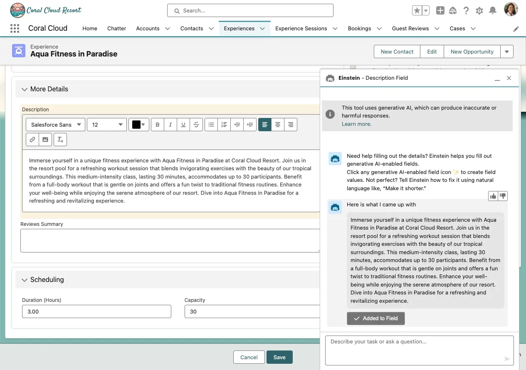Image resolution: width=526 pixels, height=370 pixels.
Task: Click the Einstein prompt text box
Action: pos(416,350)
